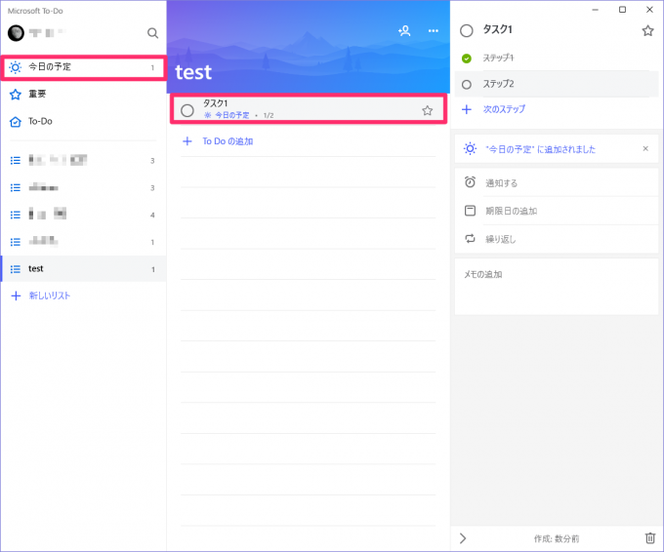This screenshot has width=664, height=552.
Task: Click To Do の追加 to add task
Action: click(x=228, y=141)
